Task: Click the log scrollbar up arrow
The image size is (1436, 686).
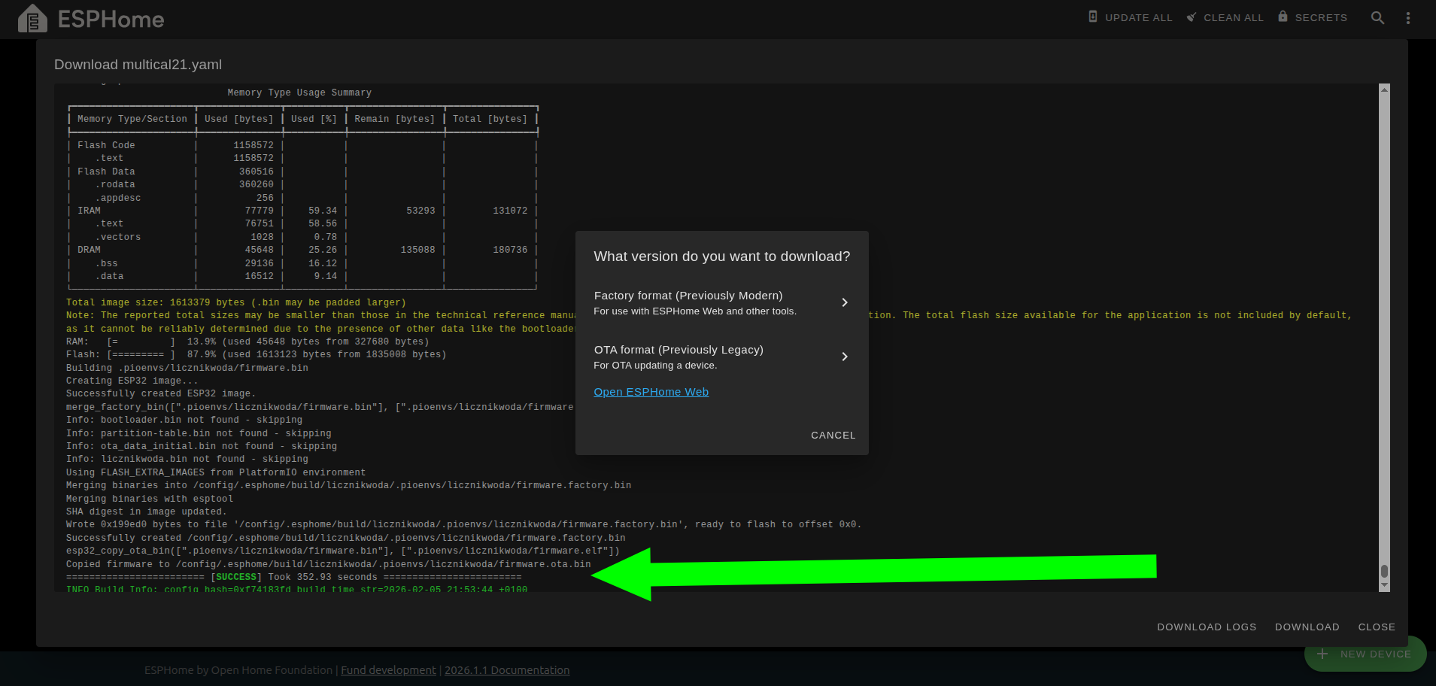Action: click(1384, 90)
